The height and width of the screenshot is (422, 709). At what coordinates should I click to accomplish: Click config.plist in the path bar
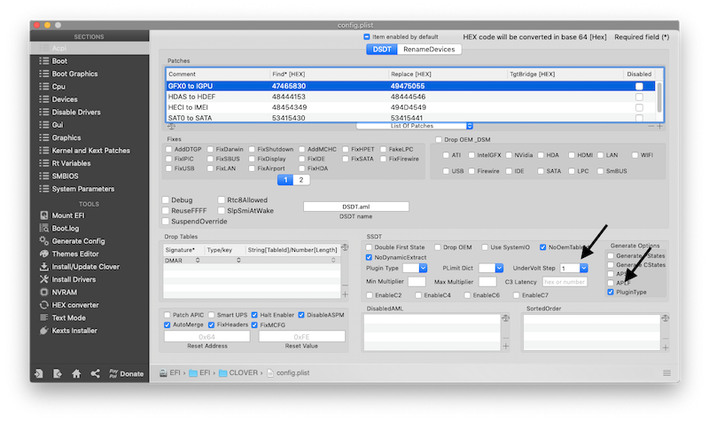click(x=289, y=372)
